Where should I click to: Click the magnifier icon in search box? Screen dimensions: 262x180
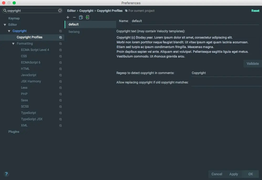coord(5,10)
